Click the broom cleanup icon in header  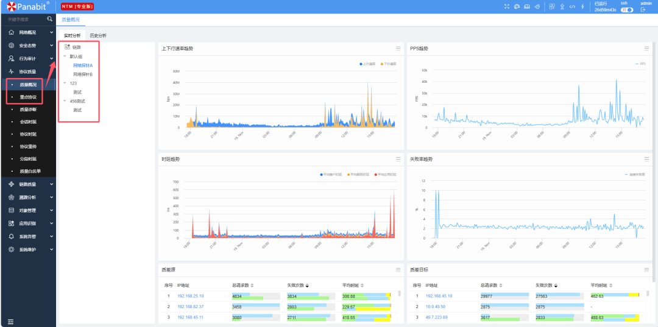(537, 7)
